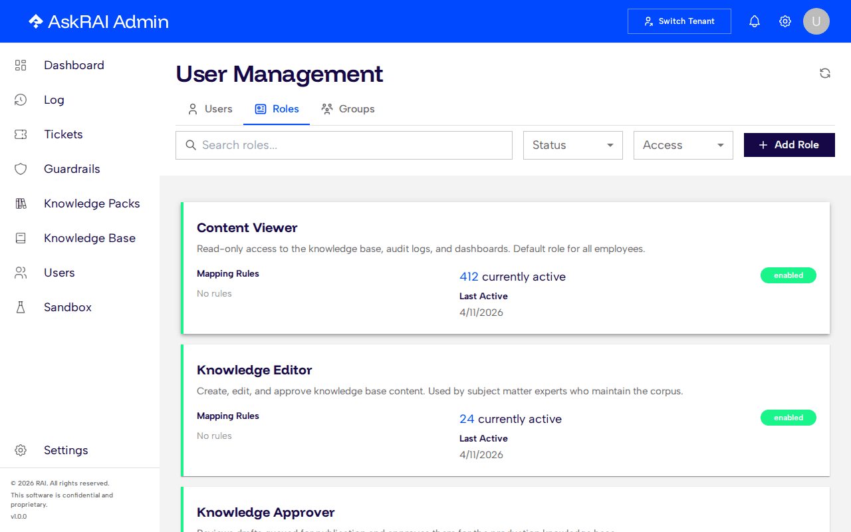The height and width of the screenshot is (532, 851).
Task: Click the Dashboard sidebar icon
Action: [21, 65]
